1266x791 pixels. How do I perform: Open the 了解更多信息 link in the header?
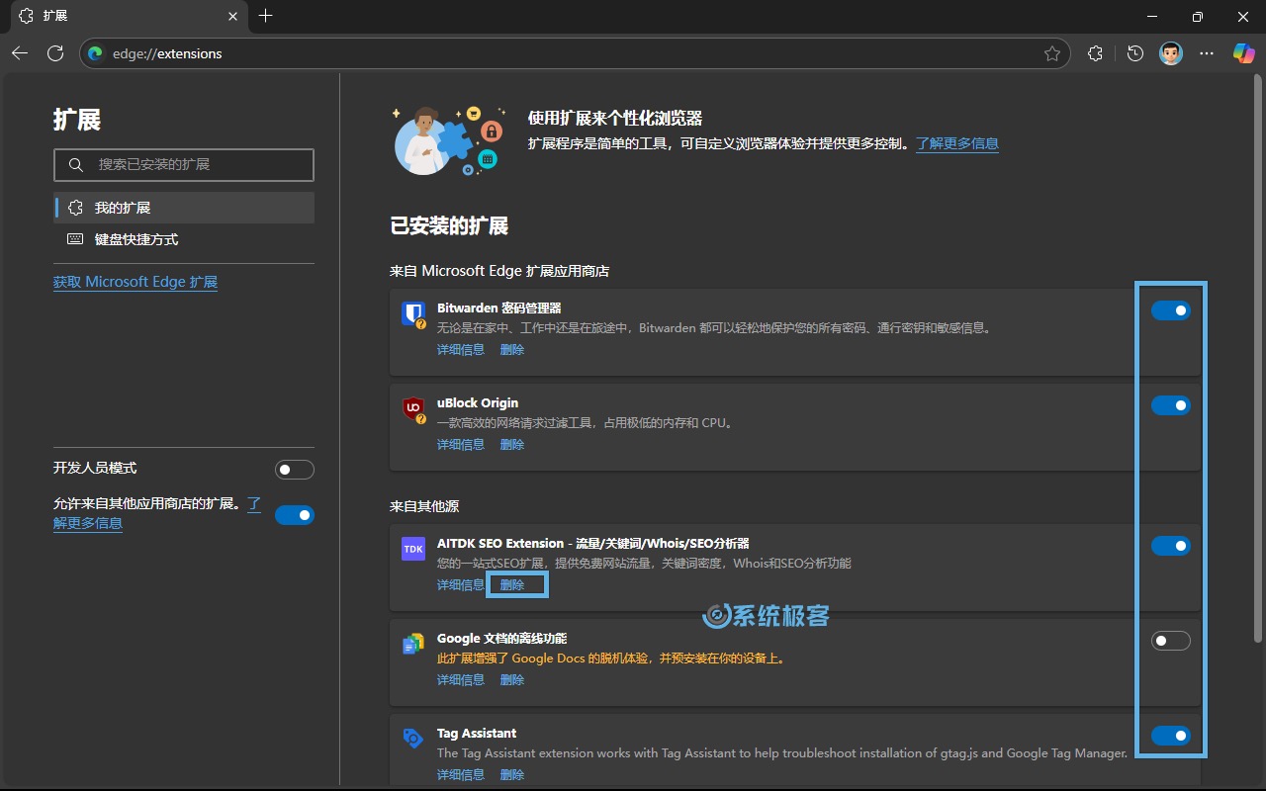point(957,143)
